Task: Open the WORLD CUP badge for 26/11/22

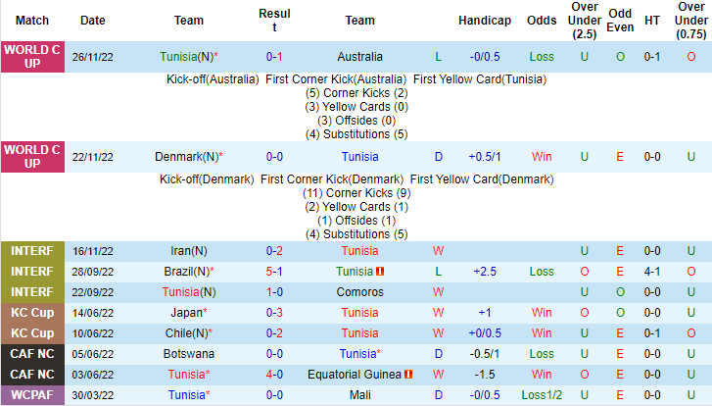Action: [32, 57]
